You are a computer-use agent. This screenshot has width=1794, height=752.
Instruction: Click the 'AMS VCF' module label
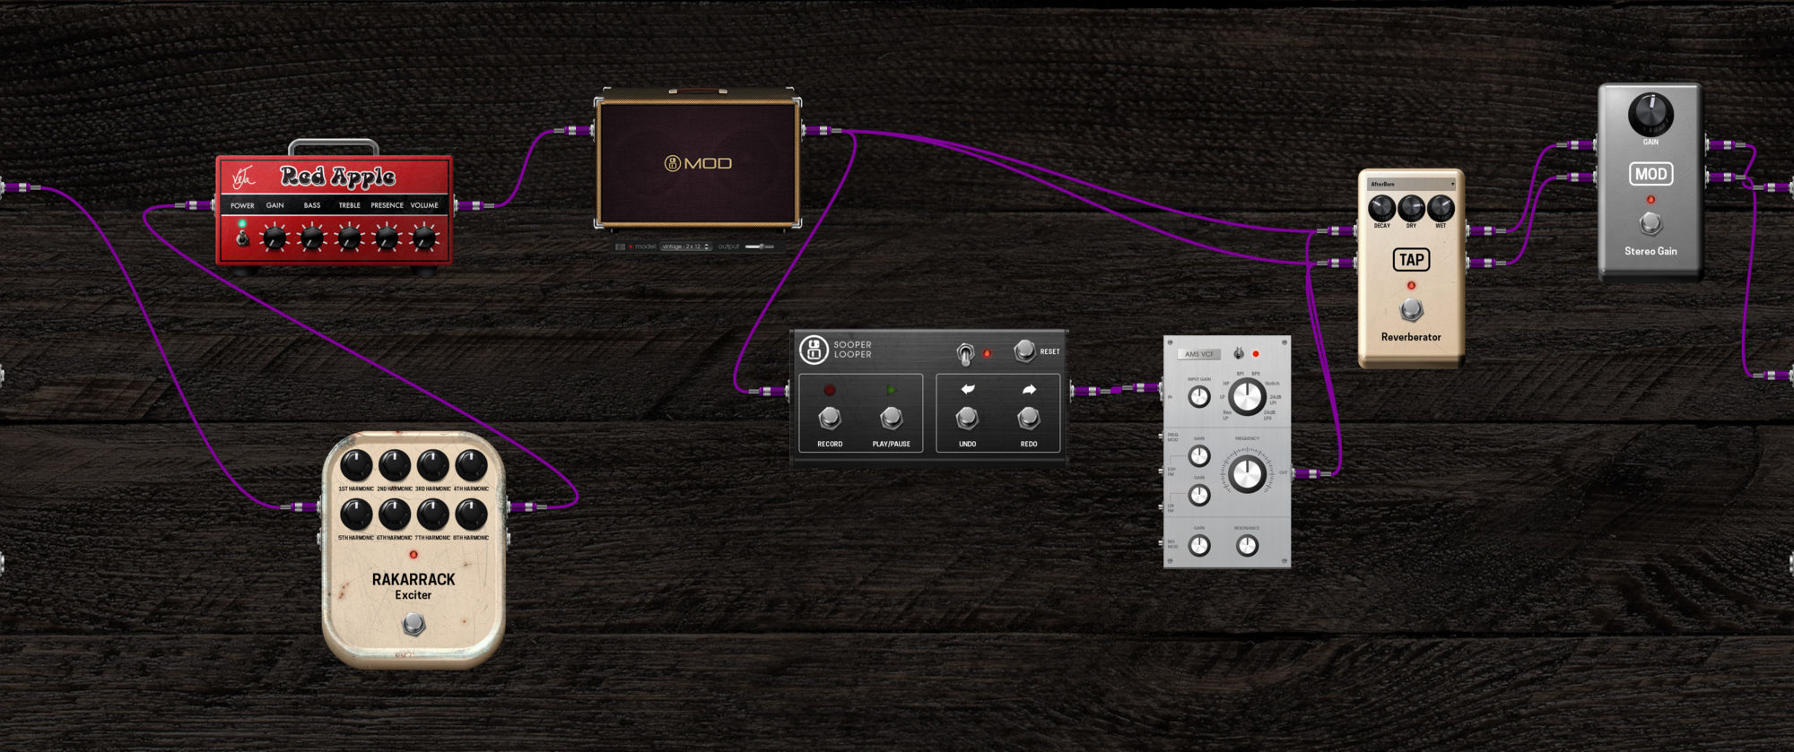click(1199, 354)
